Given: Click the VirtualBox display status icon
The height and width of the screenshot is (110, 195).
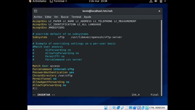Looking at the screenshot, I should point(131,108).
